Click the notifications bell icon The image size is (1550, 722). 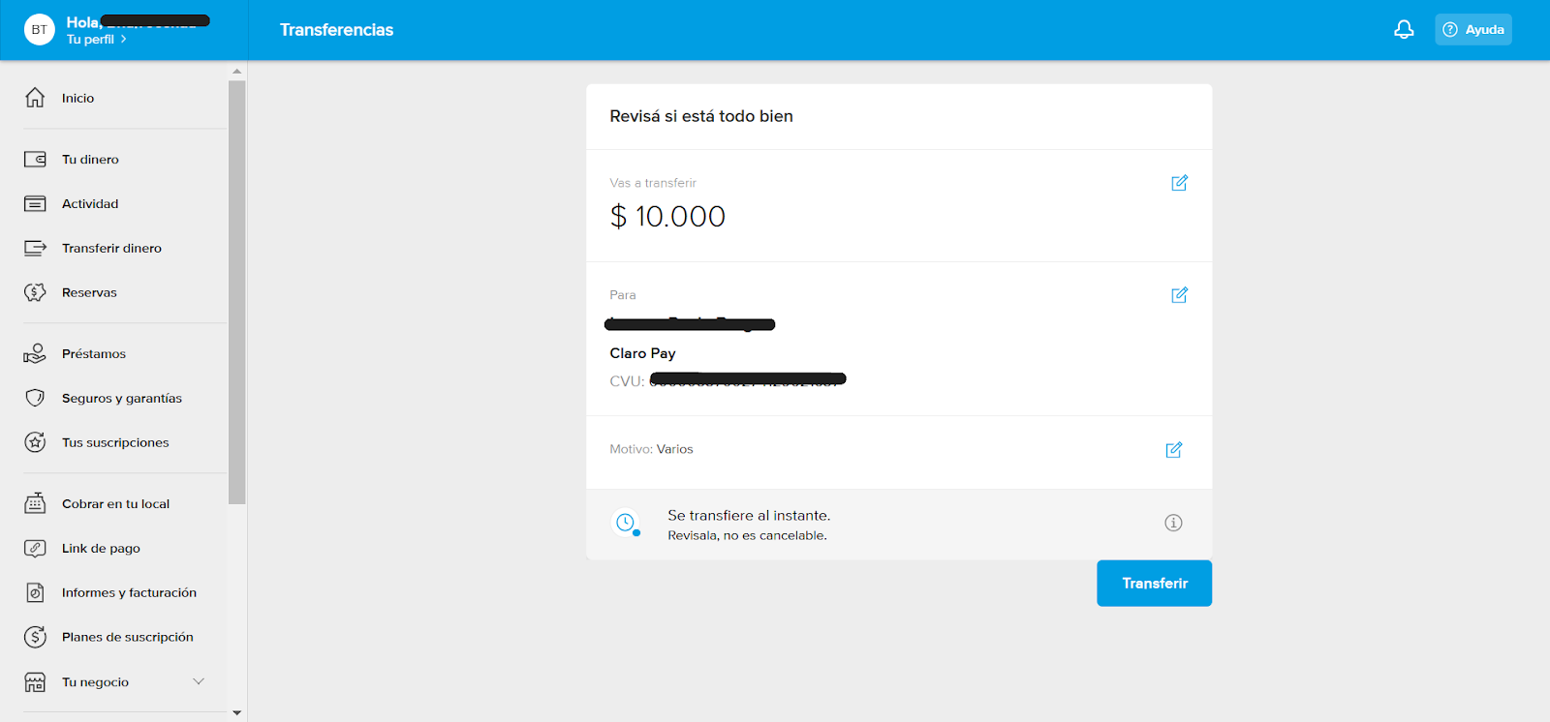click(x=1404, y=30)
